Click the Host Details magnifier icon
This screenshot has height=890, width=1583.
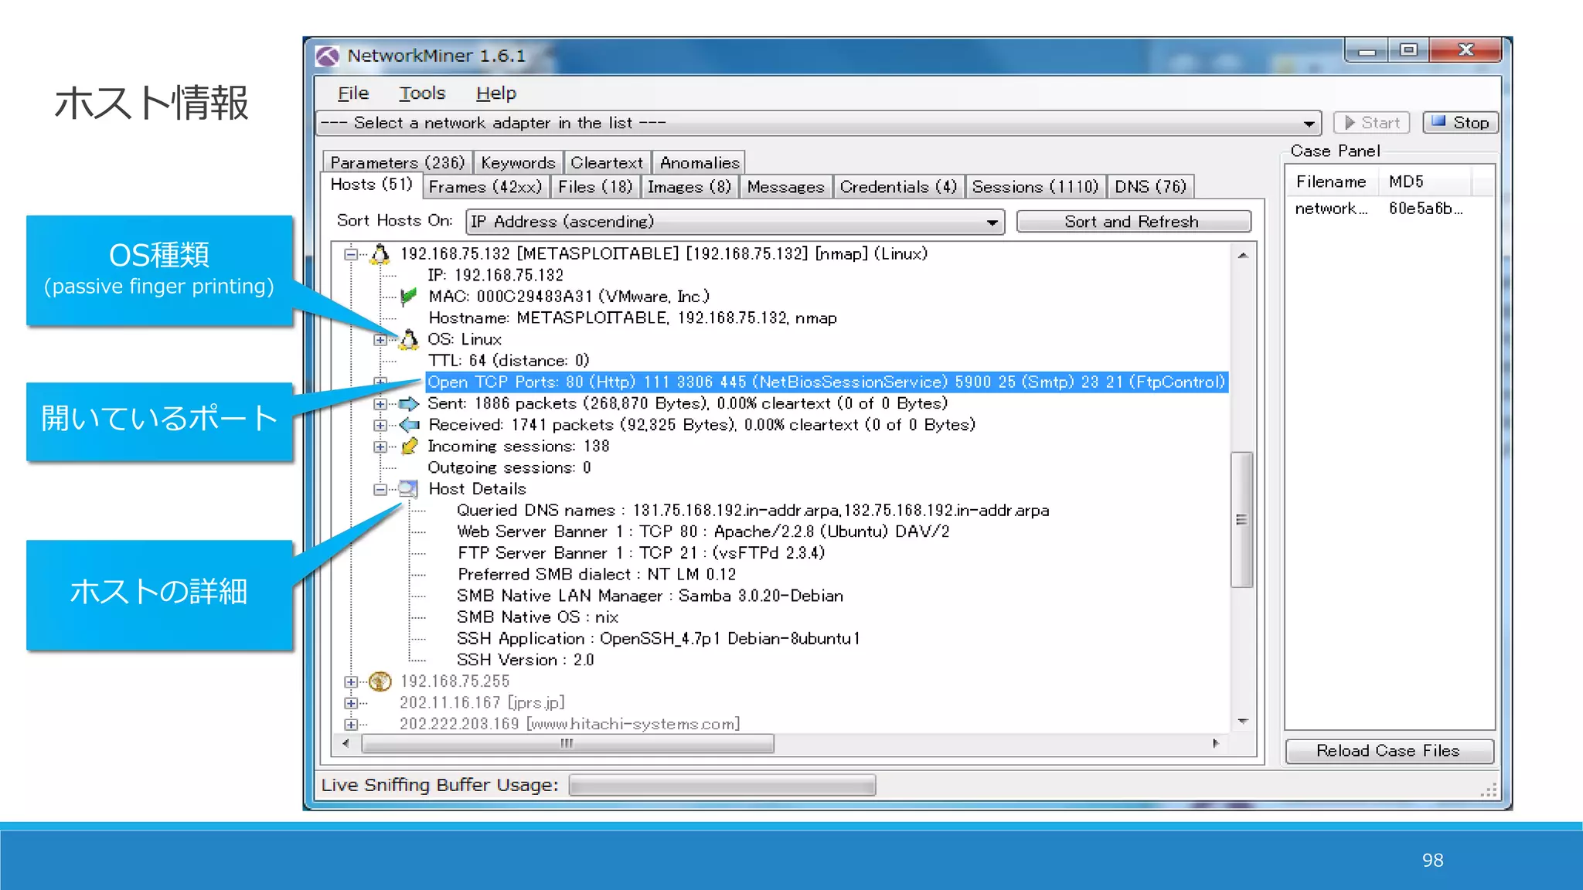click(x=408, y=489)
